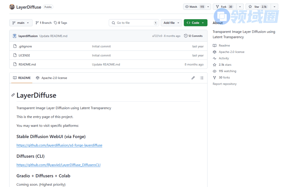Click the pencil edit README icon
Image resolution: width=288 pixels, height=187 pixels.
193,78
